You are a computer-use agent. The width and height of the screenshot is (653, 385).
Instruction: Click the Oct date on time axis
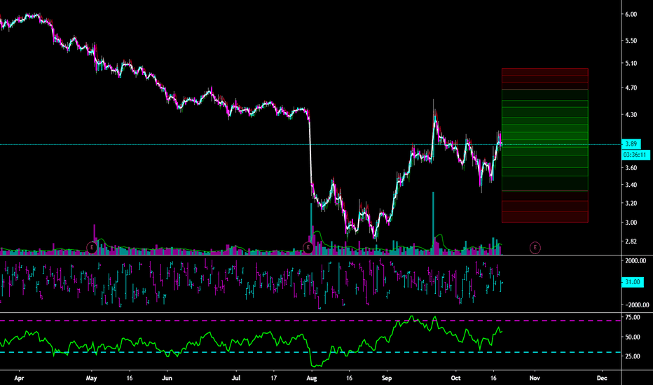455,378
